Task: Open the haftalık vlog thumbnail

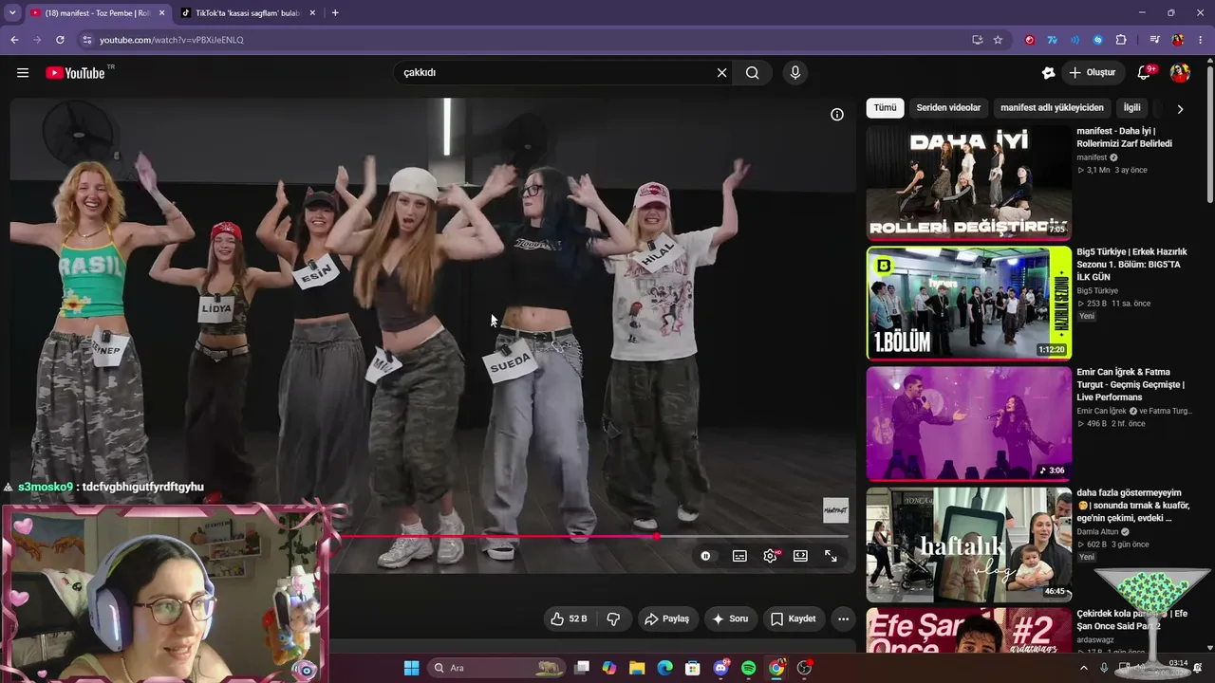Action: coord(969,545)
